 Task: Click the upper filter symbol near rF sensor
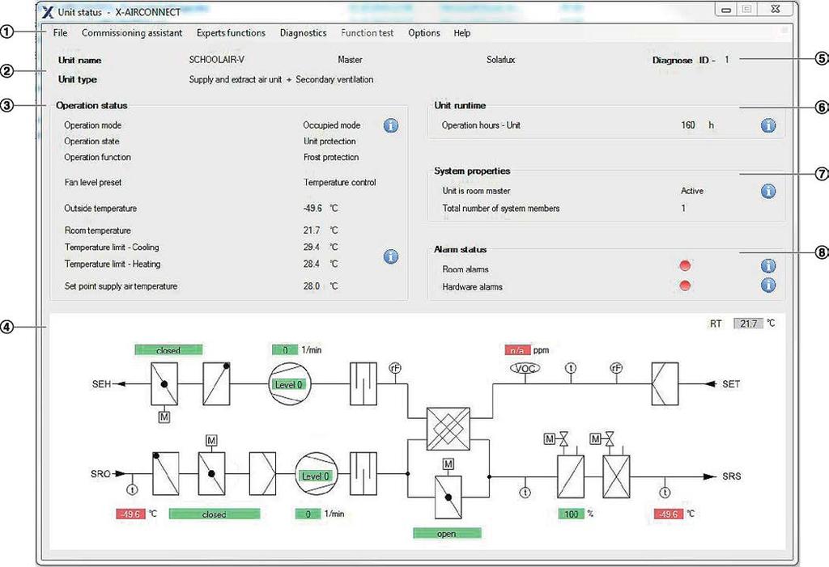point(363,383)
